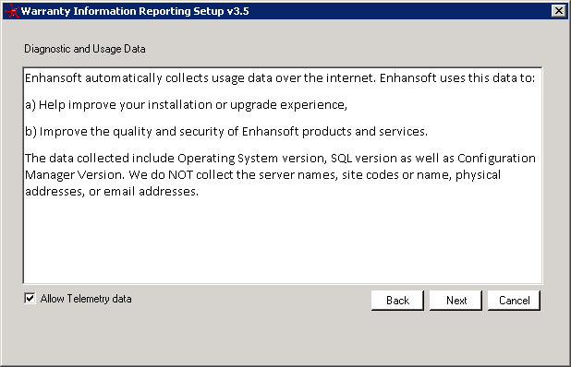
Task: Click the 'Diagnostic and Usage Data' heading
Action: pyautogui.click(x=85, y=49)
